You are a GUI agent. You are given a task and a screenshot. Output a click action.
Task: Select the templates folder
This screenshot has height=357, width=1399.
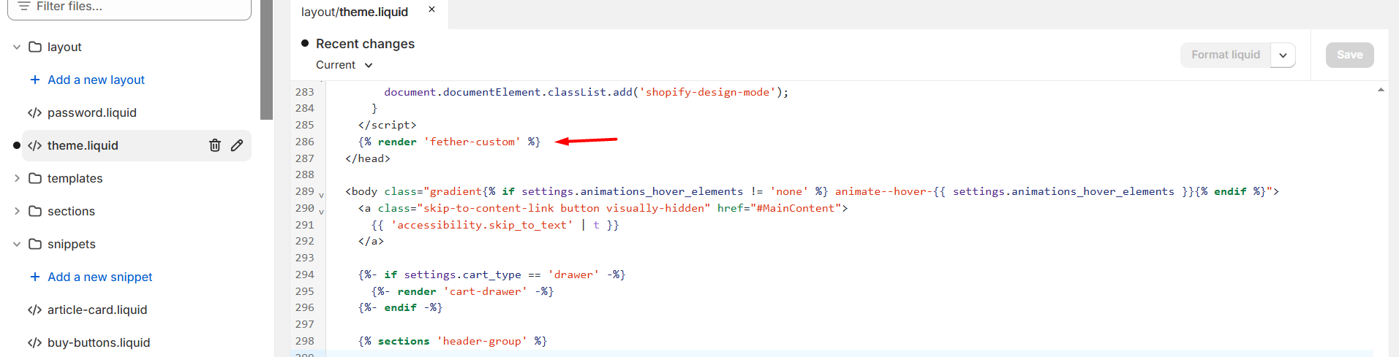coord(75,178)
